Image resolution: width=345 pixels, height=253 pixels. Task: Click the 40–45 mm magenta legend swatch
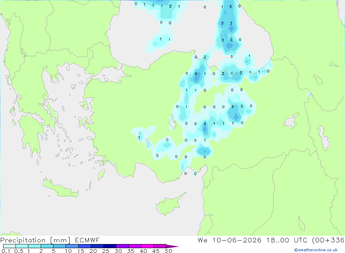[147, 246]
